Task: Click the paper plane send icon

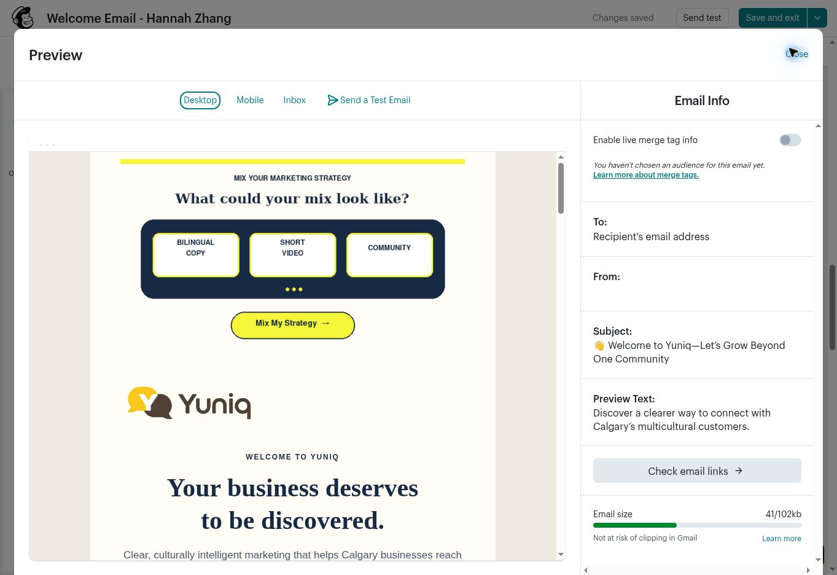Action: (332, 100)
